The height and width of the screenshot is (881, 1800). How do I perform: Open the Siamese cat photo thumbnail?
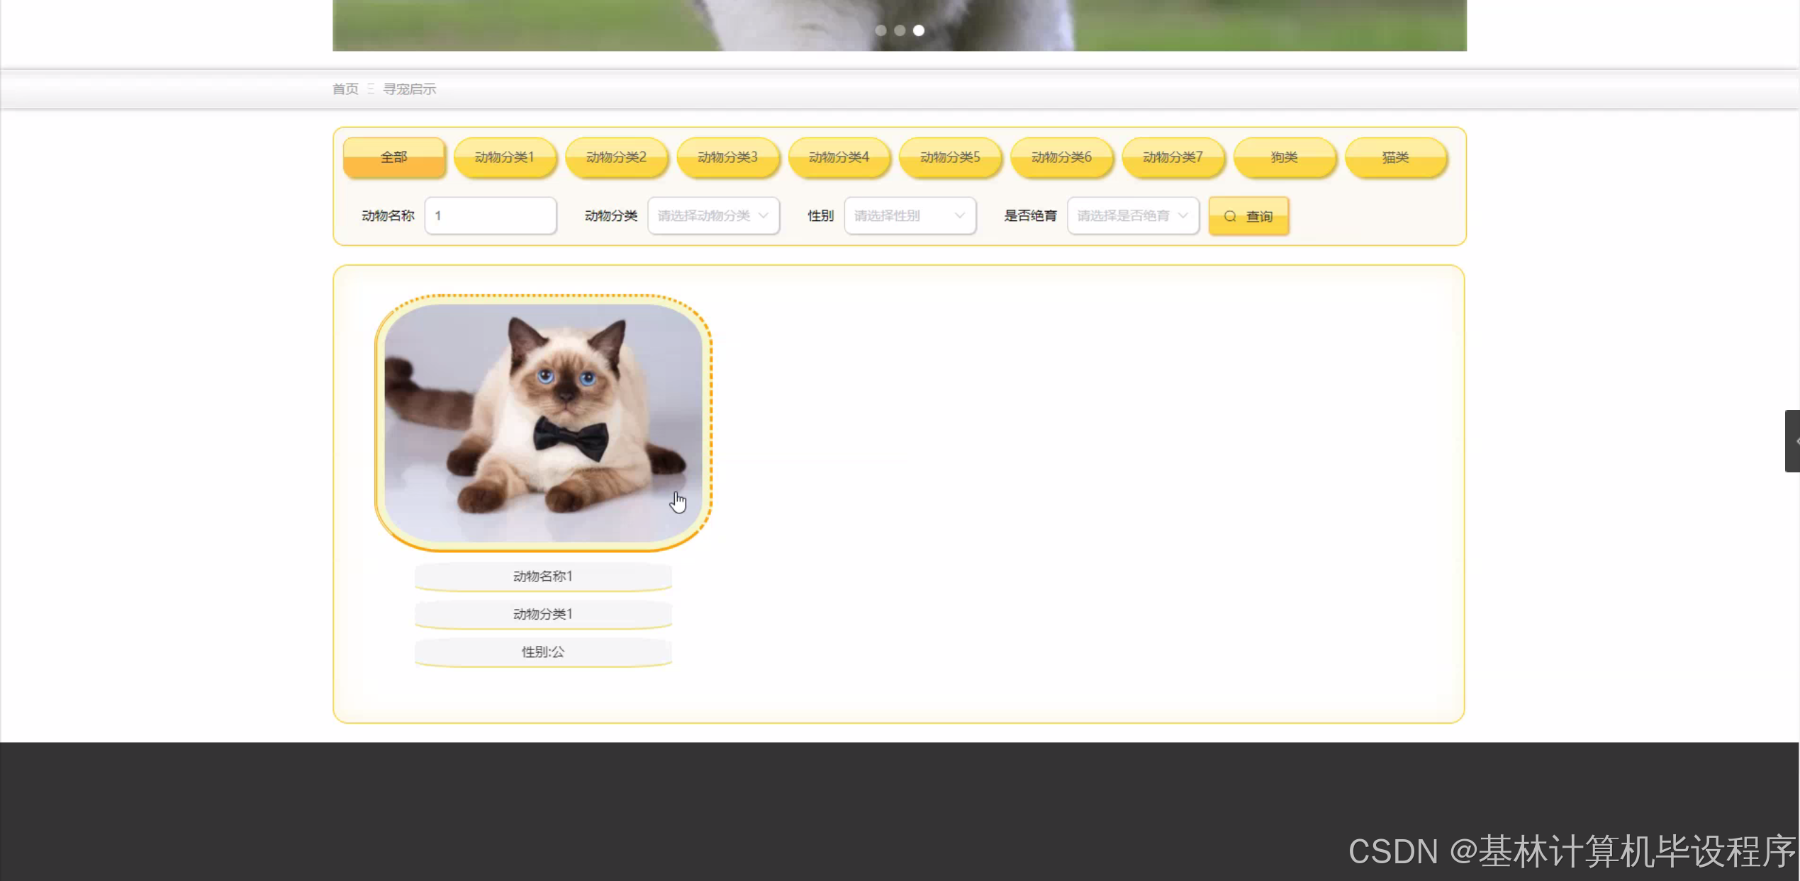543,423
